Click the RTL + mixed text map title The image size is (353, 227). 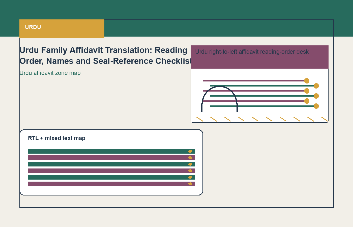point(57,138)
